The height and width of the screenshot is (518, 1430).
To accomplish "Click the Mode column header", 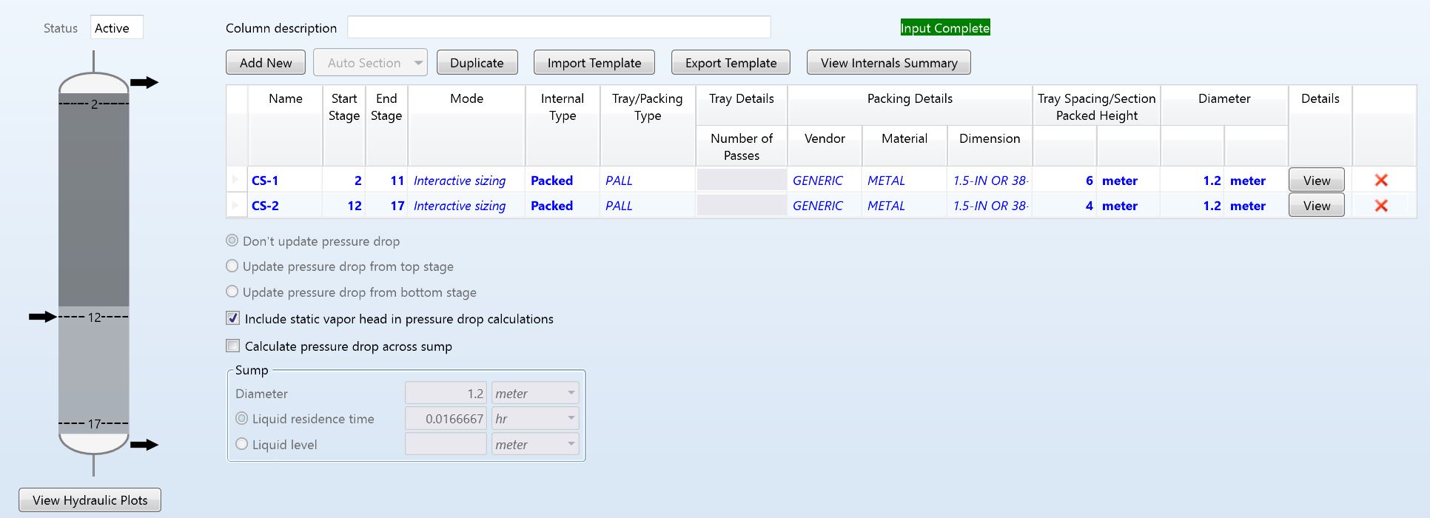I will [x=466, y=99].
